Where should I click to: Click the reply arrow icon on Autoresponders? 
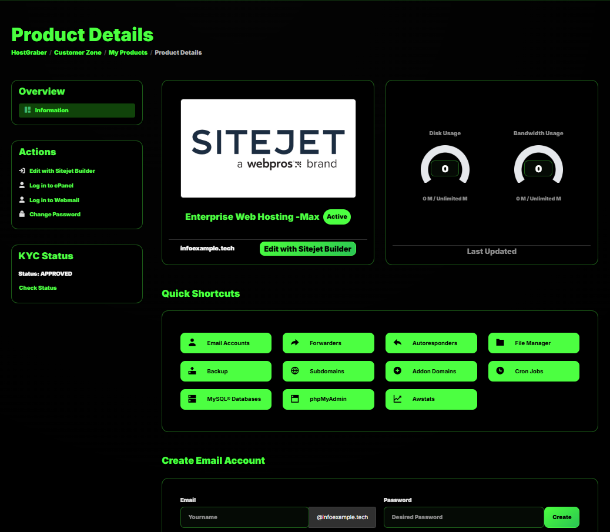(398, 343)
